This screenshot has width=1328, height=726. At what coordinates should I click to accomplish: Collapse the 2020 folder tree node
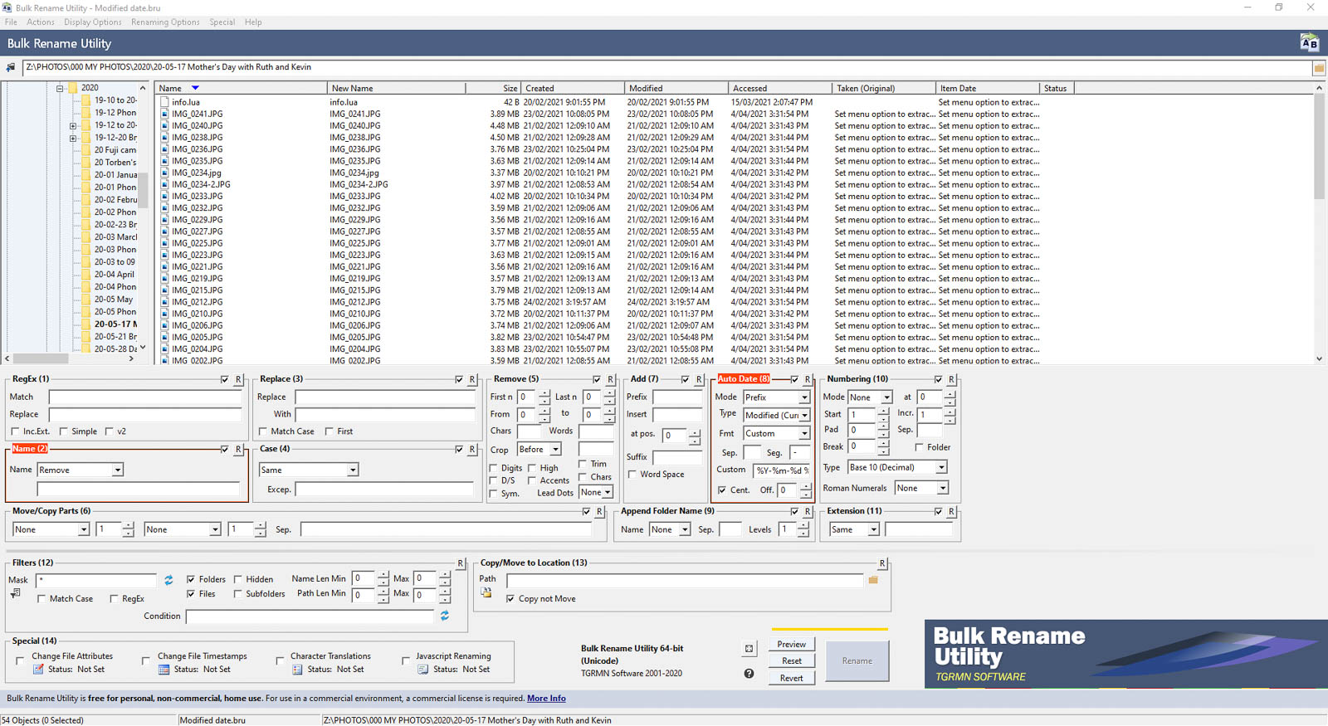60,88
